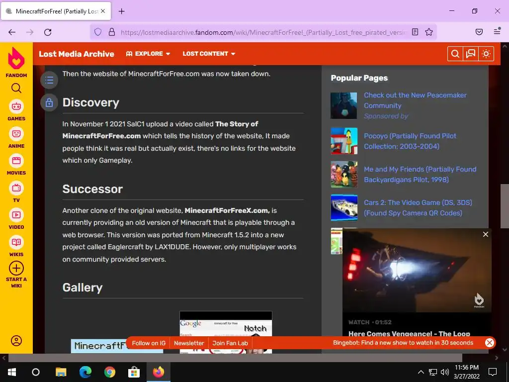
Task: Open Me and My Friends Backyardigans link
Action: 420,175
